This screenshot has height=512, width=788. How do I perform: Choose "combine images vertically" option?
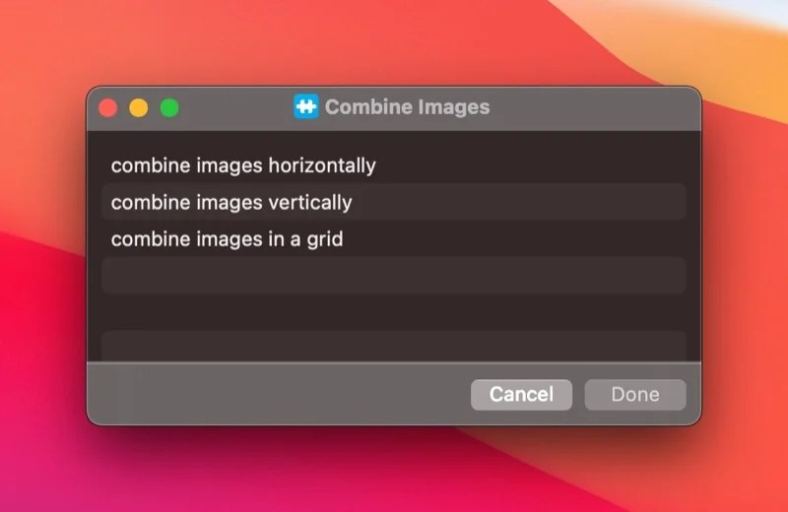pos(393,202)
